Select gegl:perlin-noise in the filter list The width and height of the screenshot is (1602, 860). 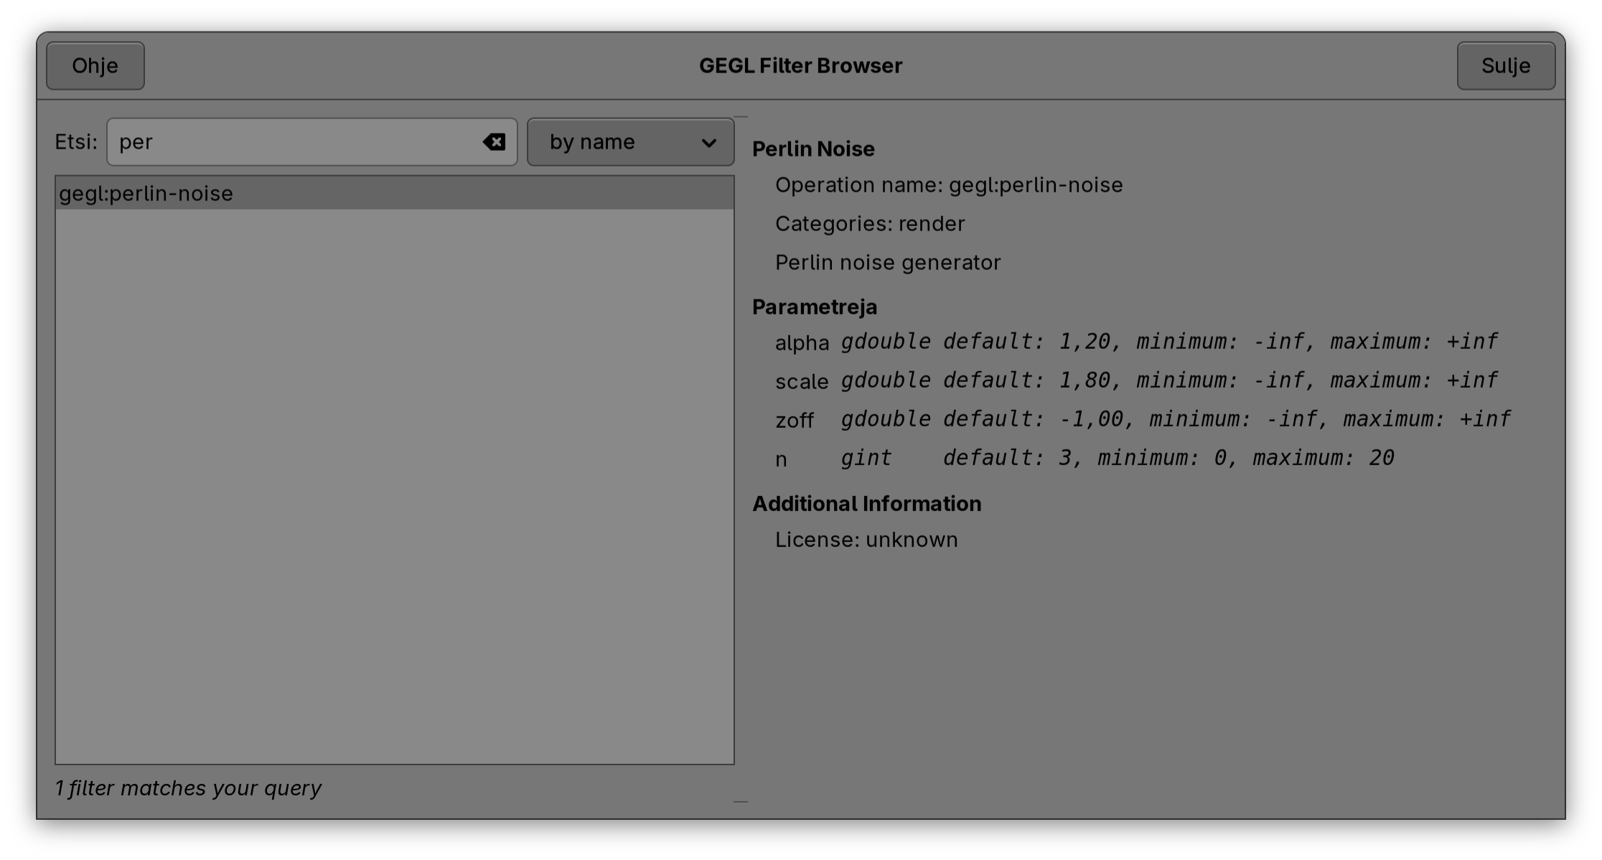pyautogui.click(x=146, y=194)
